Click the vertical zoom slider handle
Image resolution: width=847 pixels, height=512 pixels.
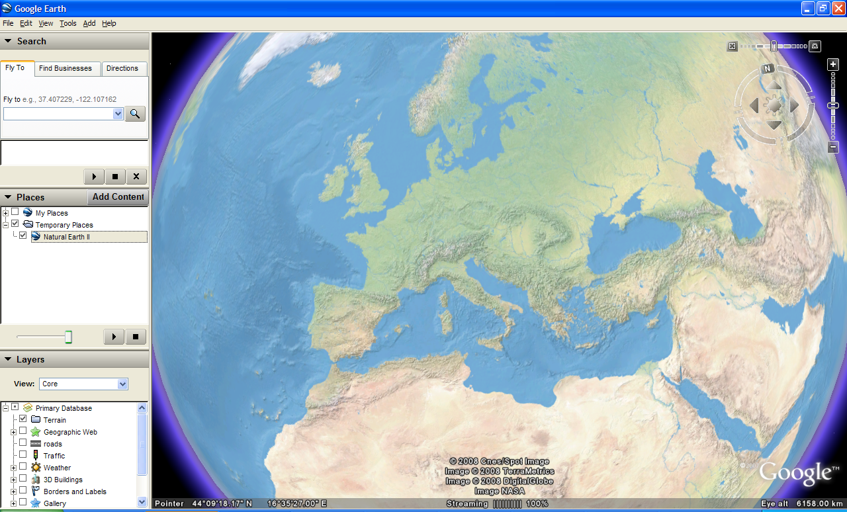click(x=833, y=106)
